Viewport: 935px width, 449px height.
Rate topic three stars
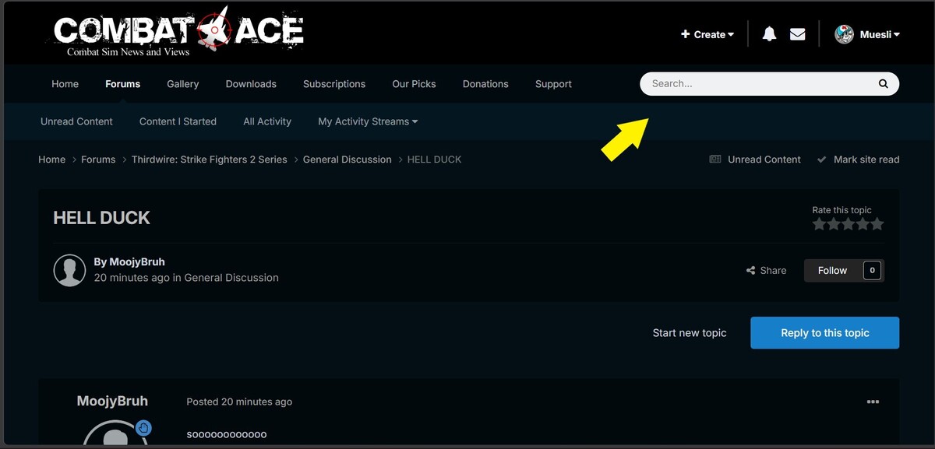tap(848, 224)
